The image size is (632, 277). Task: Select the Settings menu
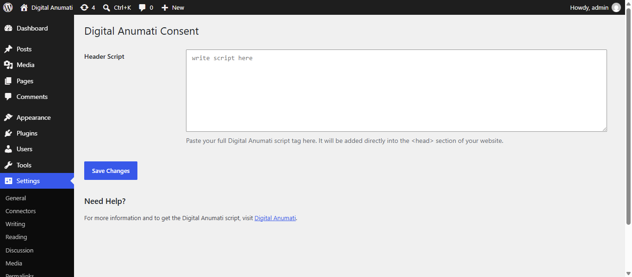point(37,181)
